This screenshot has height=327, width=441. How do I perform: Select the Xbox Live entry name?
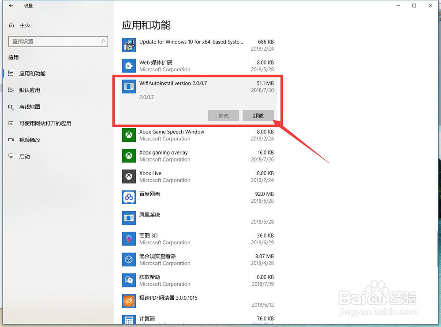(150, 173)
